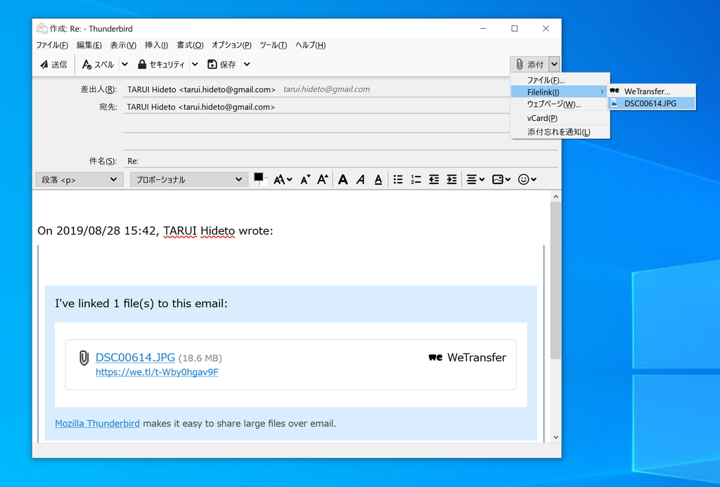Expand the Security options dropdown arrow

(x=195, y=64)
